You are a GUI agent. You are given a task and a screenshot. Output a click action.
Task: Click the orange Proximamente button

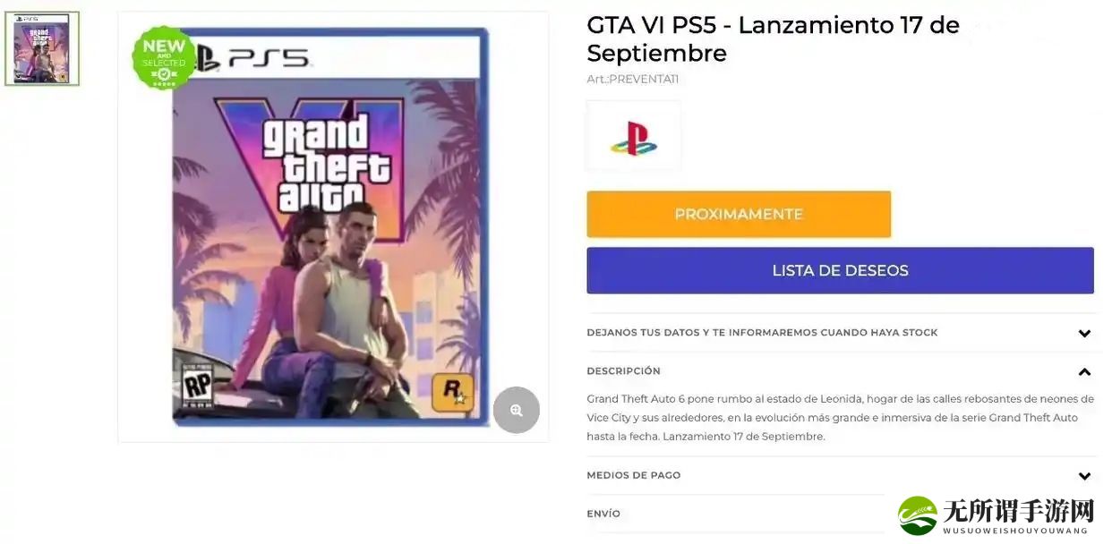tap(739, 214)
